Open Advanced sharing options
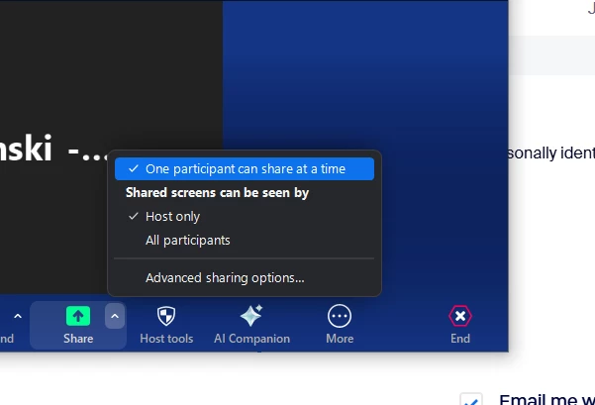The width and height of the screenshot is (595, 405). pyautogui.click(x=245, y=278)
